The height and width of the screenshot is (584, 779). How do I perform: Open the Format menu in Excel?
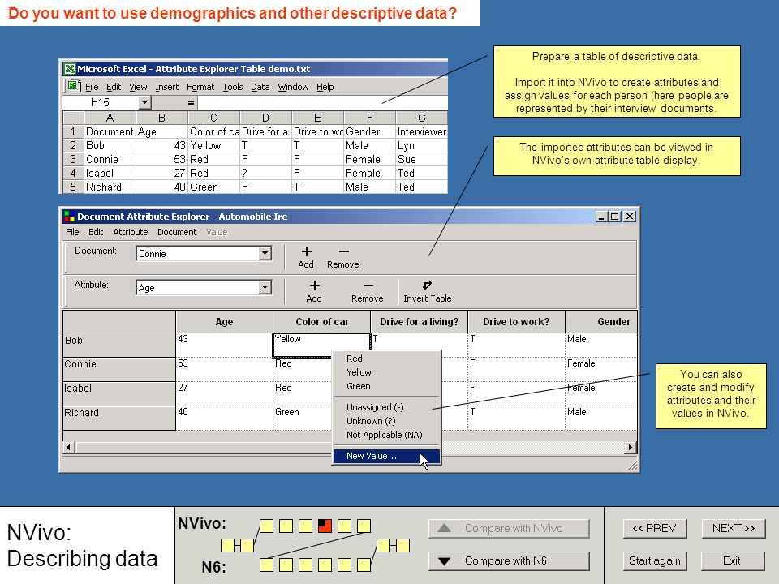click(x=200, y=87)
